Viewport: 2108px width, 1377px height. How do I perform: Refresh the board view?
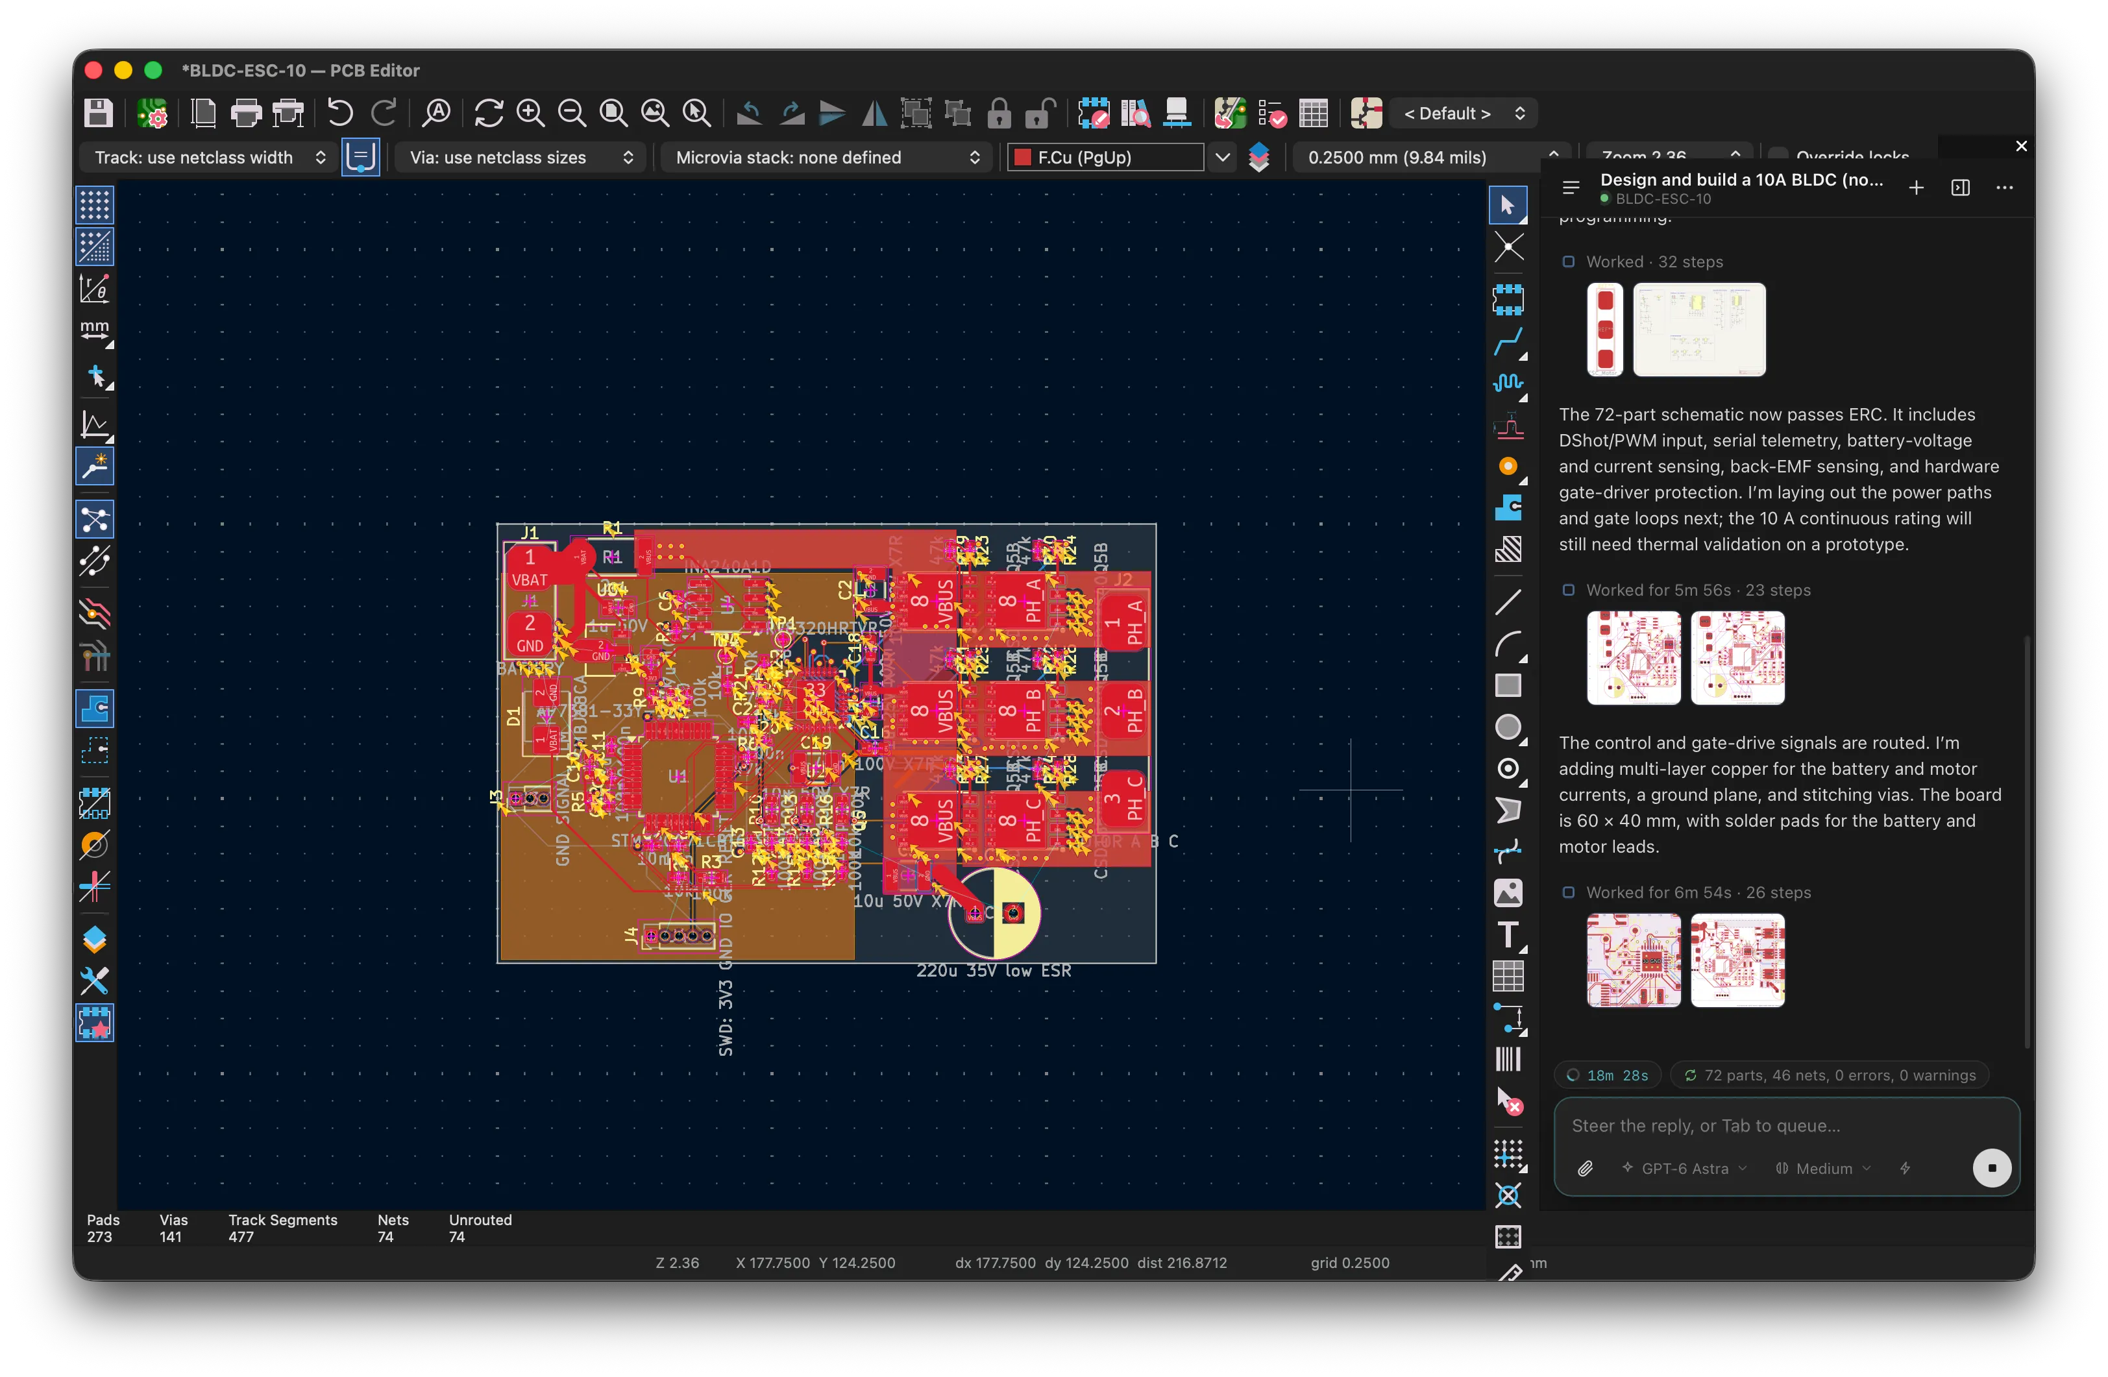489,114
